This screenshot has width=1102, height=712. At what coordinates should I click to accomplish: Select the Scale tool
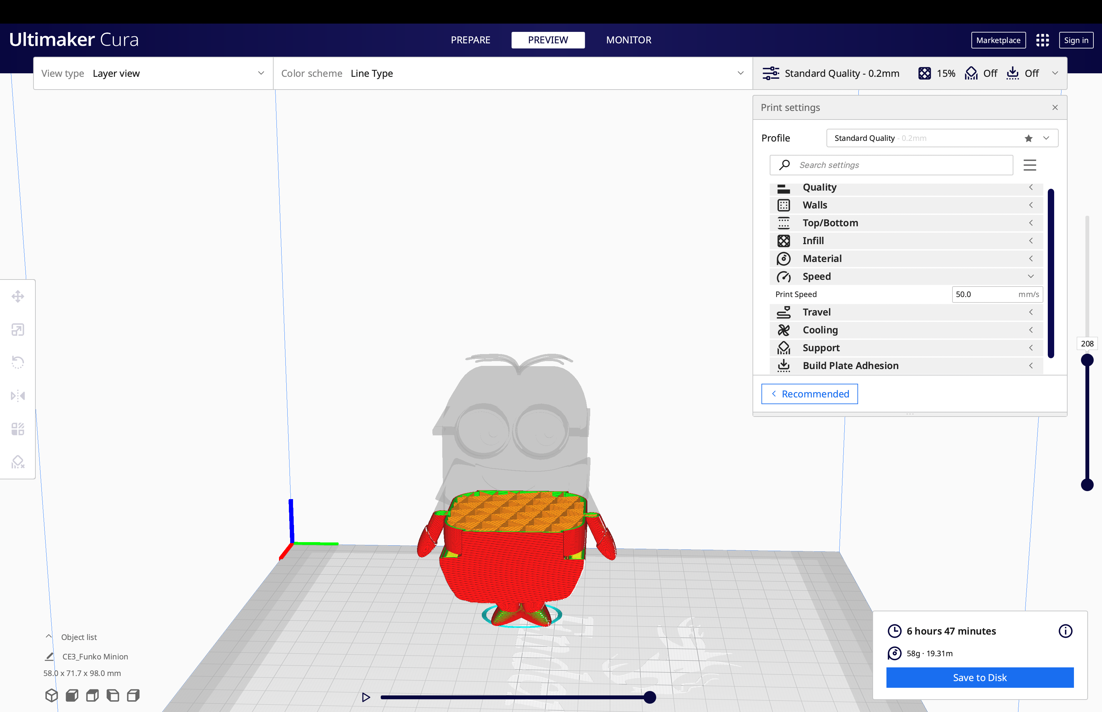(x=18, y=330)
